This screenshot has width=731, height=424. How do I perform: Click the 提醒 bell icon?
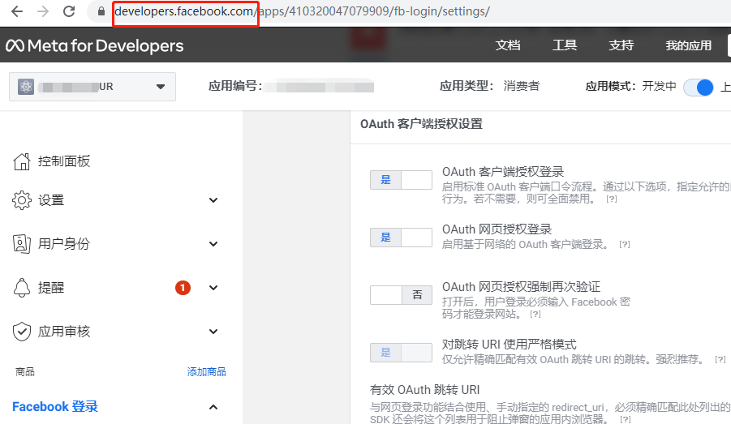tap(22, 288)
